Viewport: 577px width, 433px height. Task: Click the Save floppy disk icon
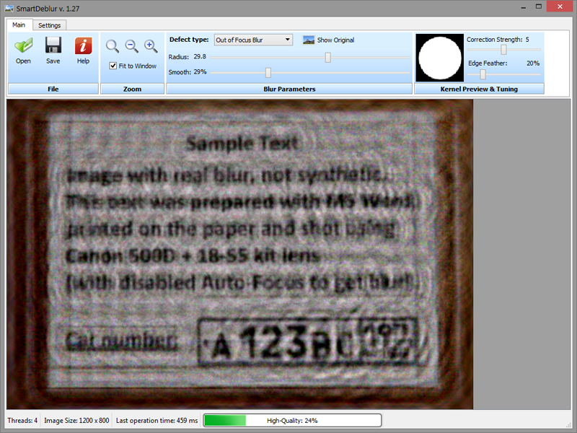53,46
